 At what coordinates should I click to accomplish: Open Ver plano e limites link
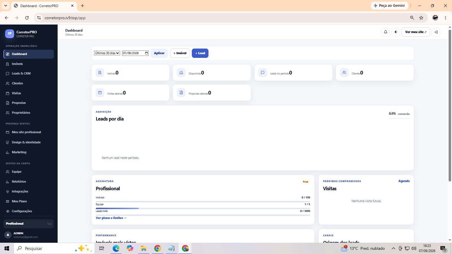pos(111,218)
